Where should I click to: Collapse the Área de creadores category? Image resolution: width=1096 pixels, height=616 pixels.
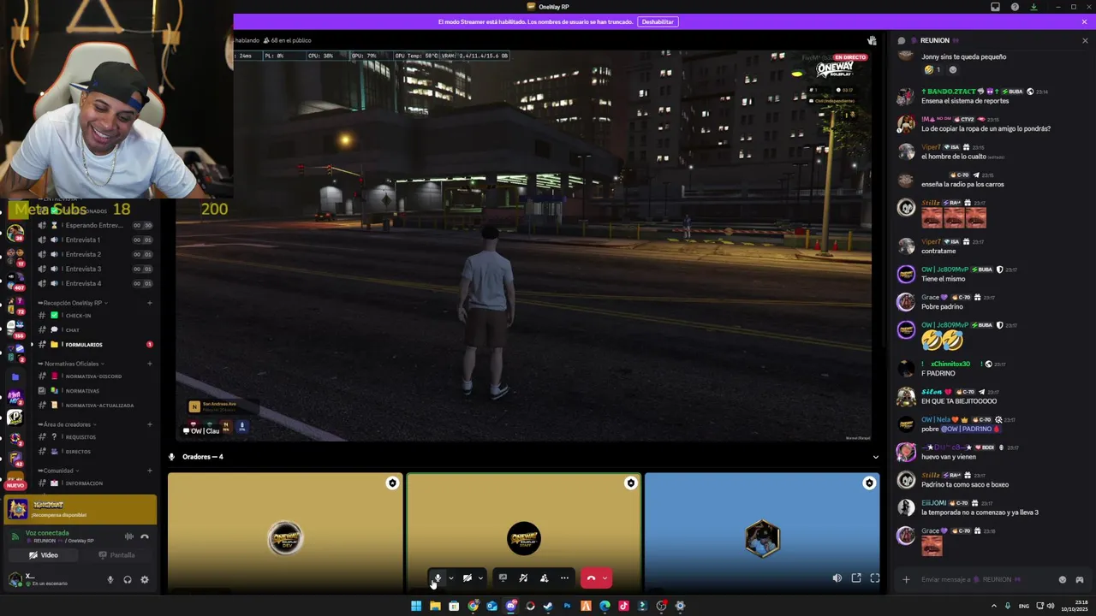[67, 424]
